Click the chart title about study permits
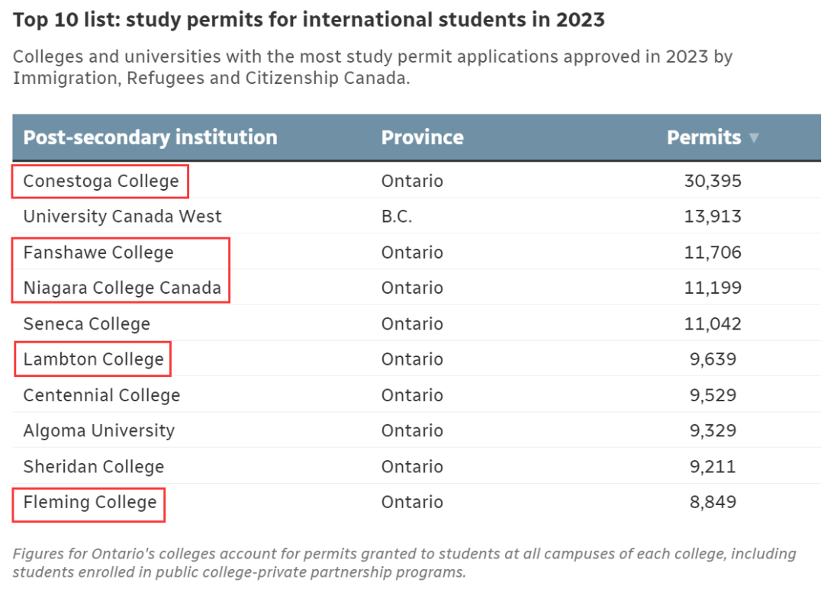 (309, 20)
